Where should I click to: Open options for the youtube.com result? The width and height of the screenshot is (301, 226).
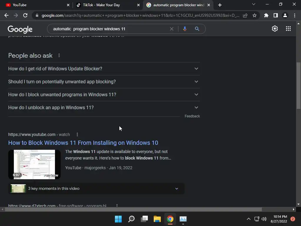(x=77, y=134)
